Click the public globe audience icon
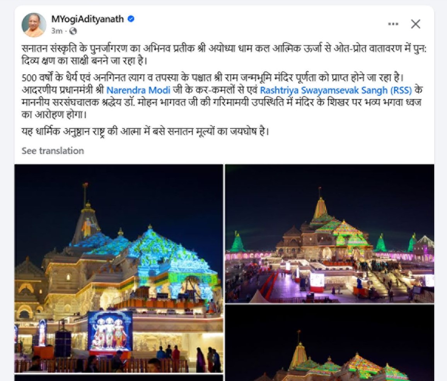Viewport: 447px width, 381px height. pyautogui.click(x=73, y=31)
